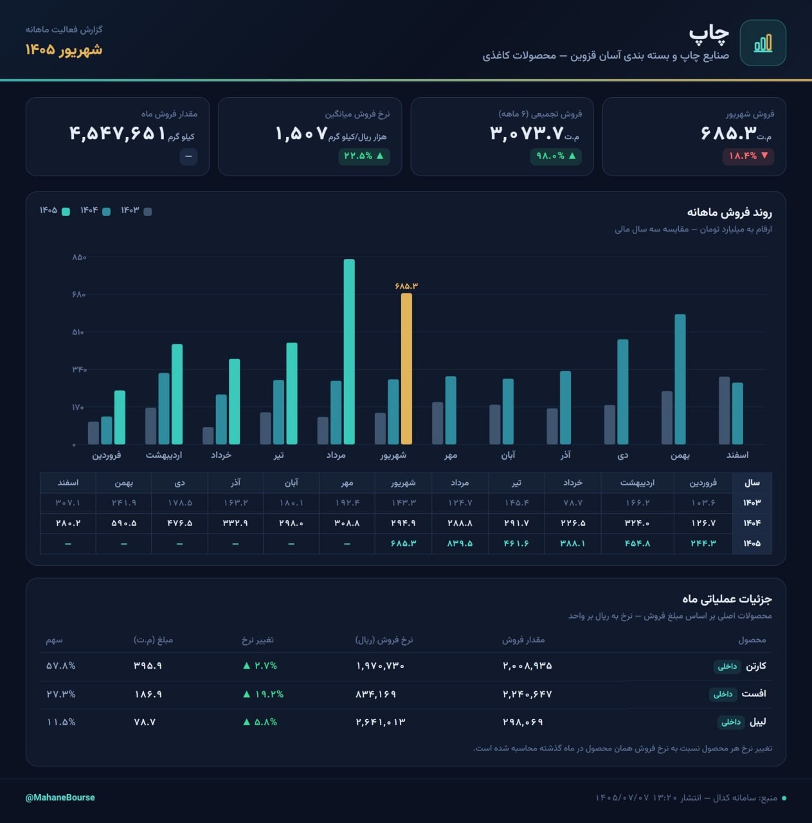Click the مقدار فروش column header in details table

(x=523, y=640)
